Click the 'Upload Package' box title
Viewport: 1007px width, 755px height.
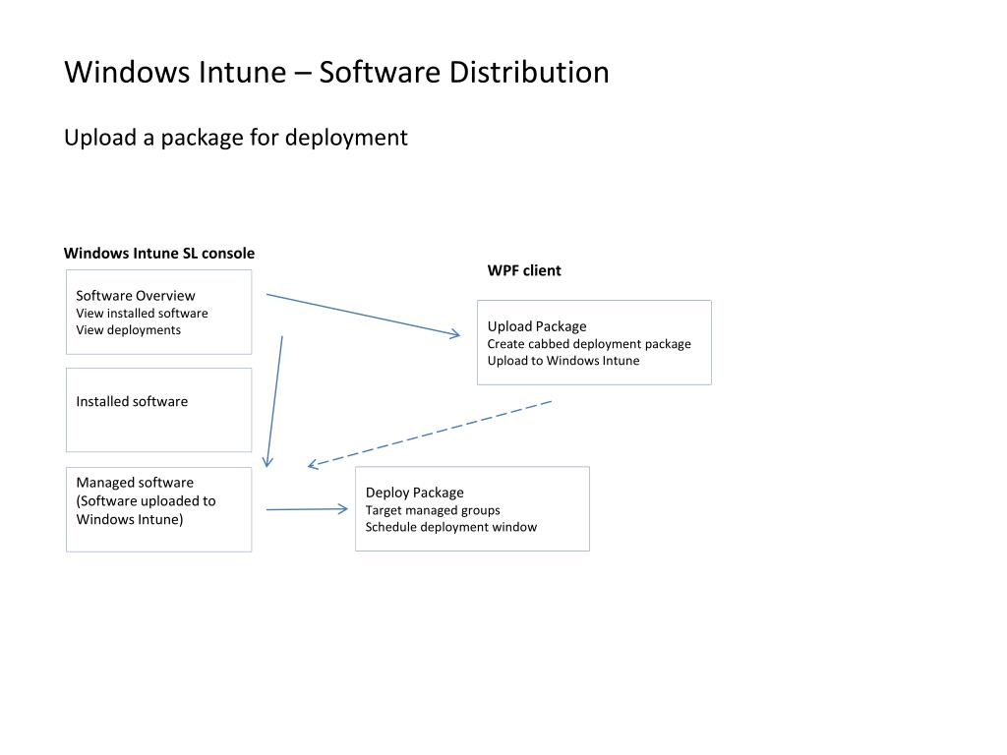tap(537, 326)
